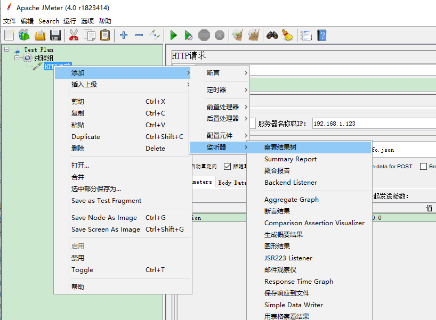The height and width of the screenshot is (320, 436).
Task: Switch to the Parameters tab
Action: pyautogui.click(x=203, y=182)
